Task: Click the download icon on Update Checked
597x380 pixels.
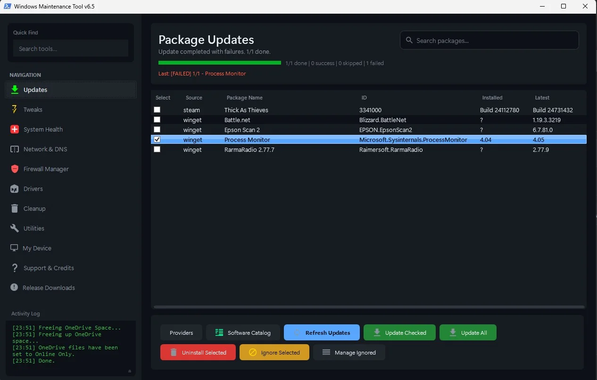Action: point(377,332)
